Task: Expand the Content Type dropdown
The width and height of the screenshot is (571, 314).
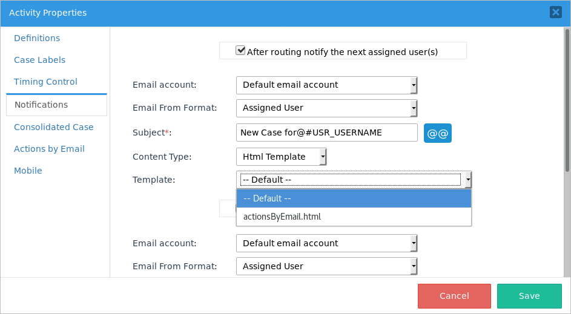Action: click(x=282, y=157)
